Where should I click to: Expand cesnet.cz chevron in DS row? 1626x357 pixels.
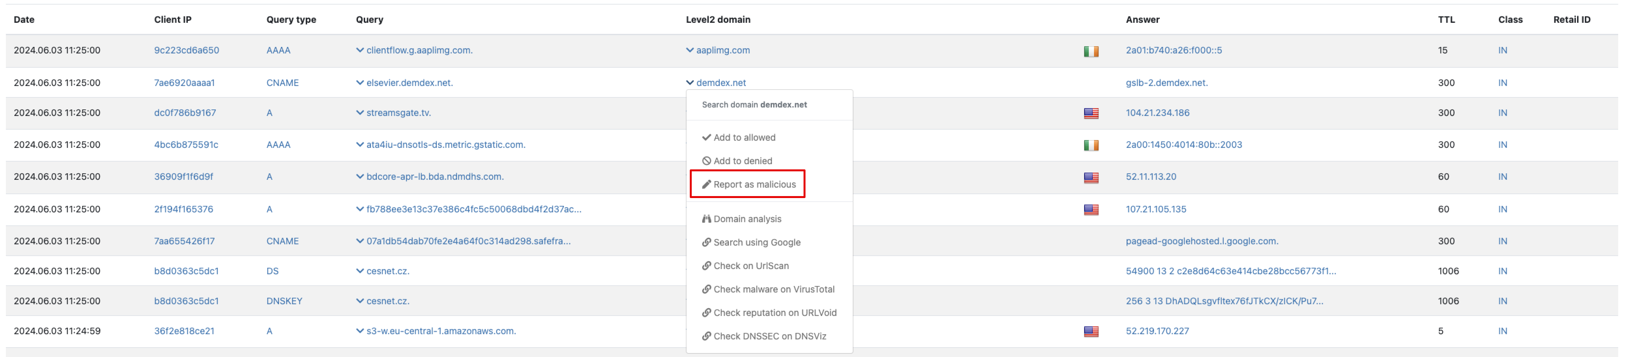360,271
